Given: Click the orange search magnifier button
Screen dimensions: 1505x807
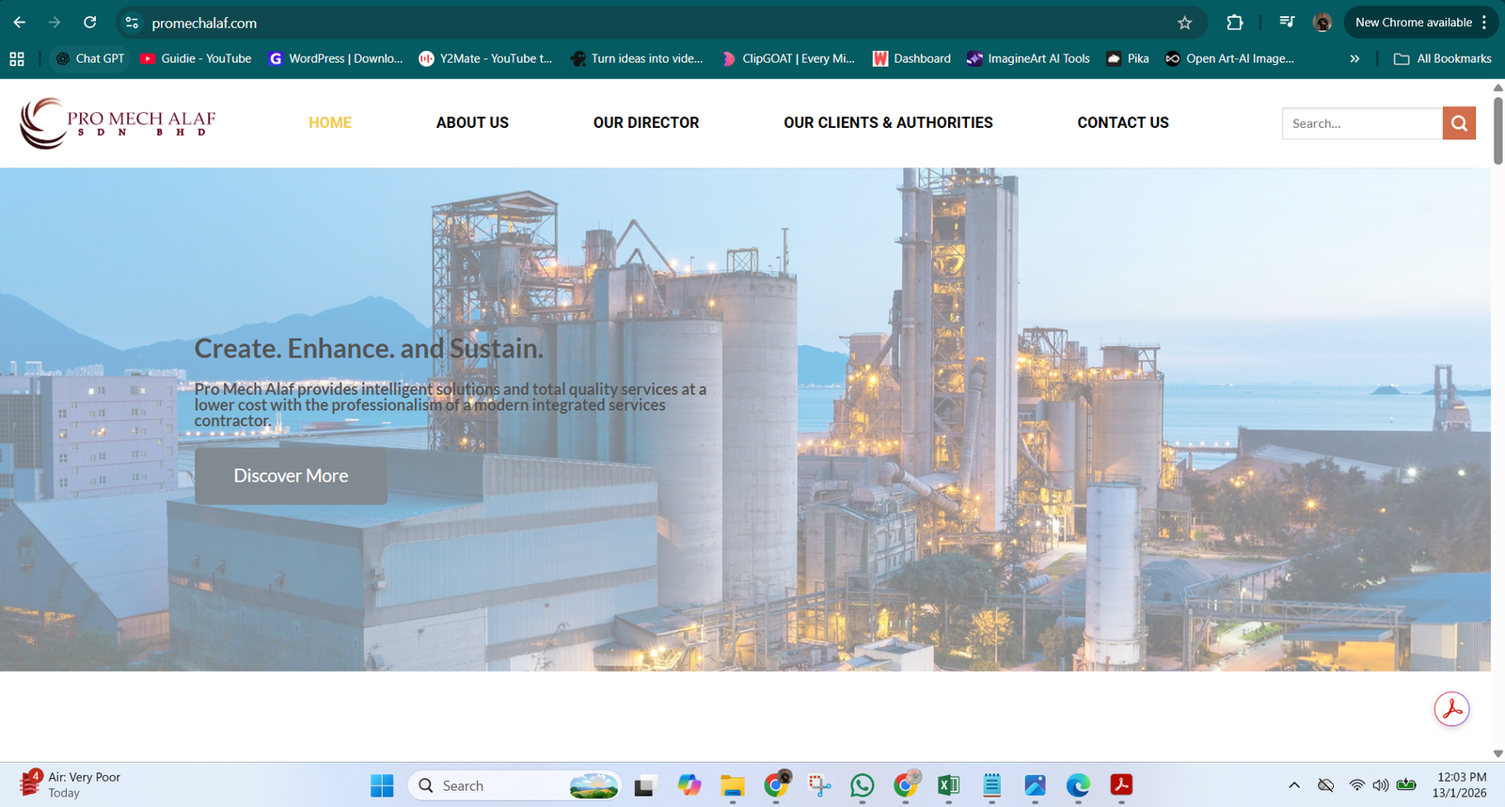Looking at the screenshot, I should coord(1459,123).
